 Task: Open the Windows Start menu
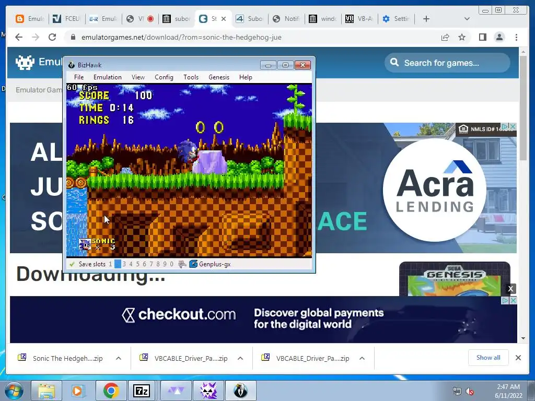pos(14,391)
